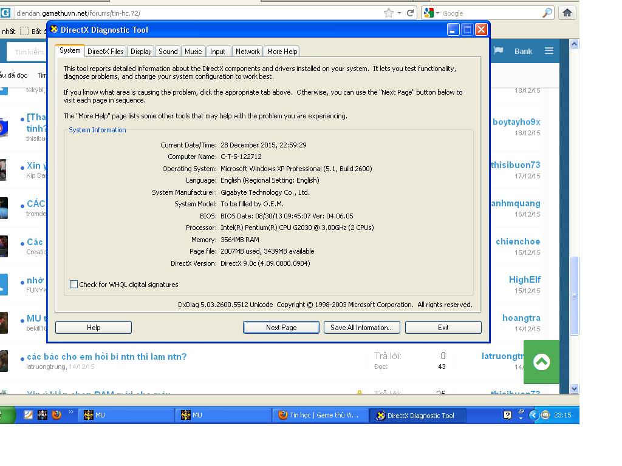Open user thisibuon73 profile link
The width and height of the screenshot is (622, 466).
tap(516, 165)
